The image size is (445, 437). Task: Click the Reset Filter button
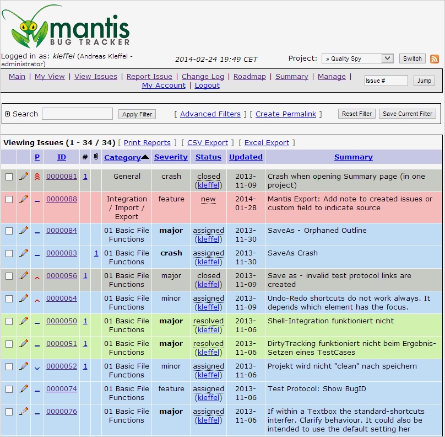[357, 114]
